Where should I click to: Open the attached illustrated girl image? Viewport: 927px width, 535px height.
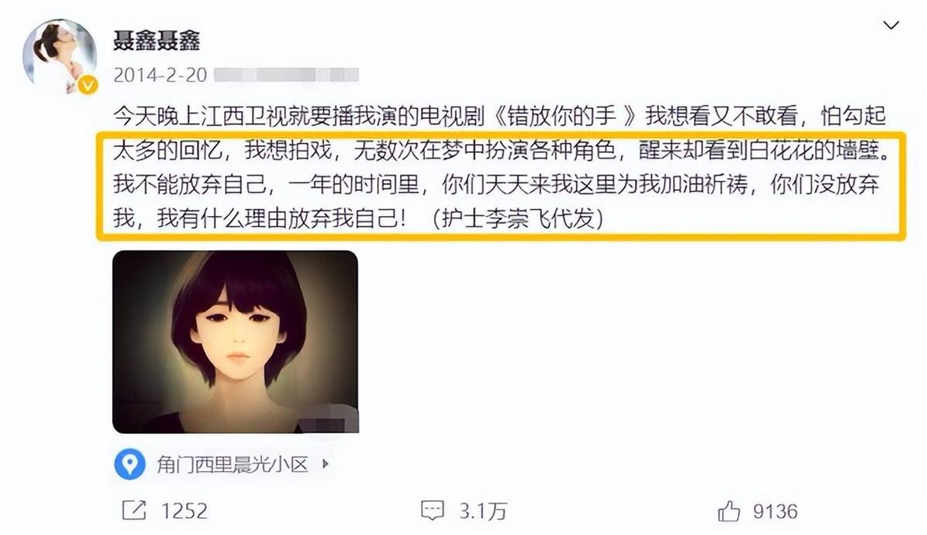pos(236,342)
